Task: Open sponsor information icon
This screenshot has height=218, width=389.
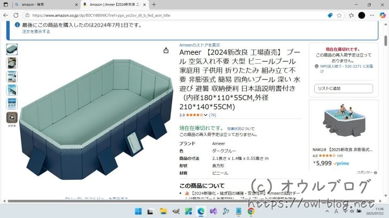Action: (375, 173)
